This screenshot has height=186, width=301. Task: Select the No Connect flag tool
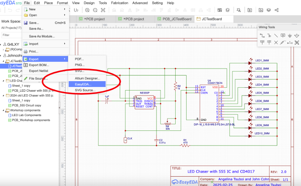point(276,42)
